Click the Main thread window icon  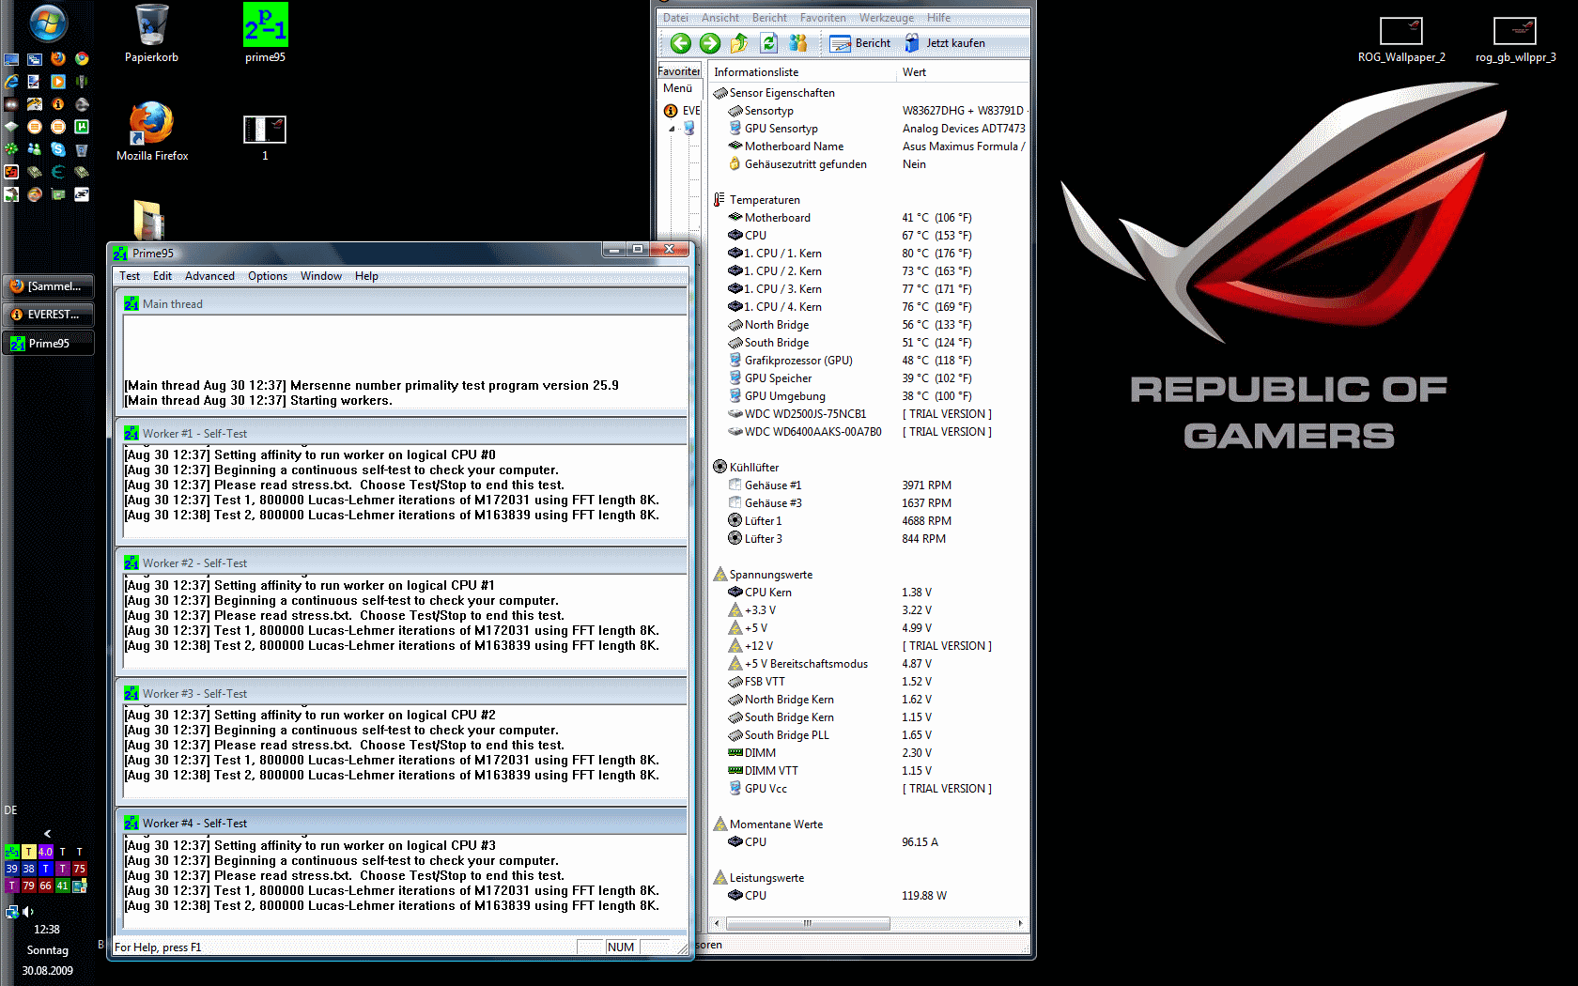point(131,304)
